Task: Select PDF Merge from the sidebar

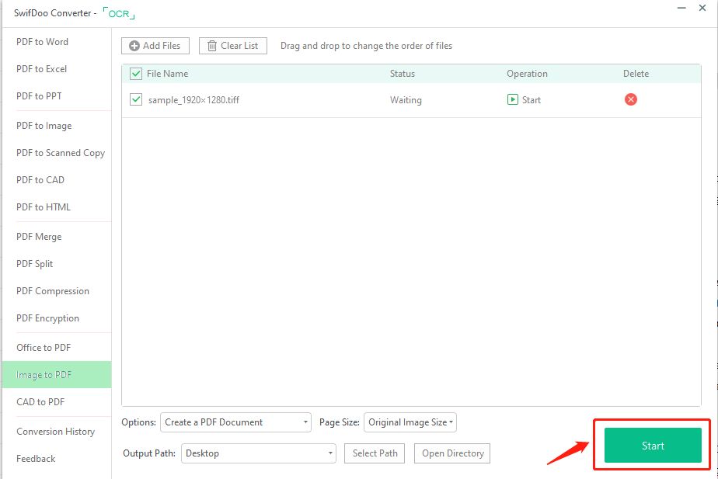Action: click(x=39, y=237)
